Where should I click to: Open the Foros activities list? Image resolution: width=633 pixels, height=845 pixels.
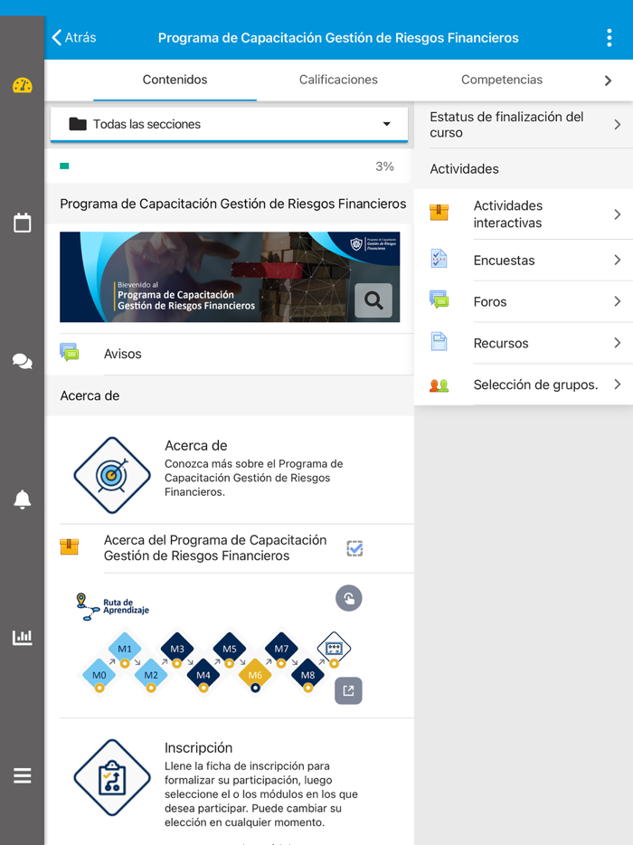tap(524, 301)
